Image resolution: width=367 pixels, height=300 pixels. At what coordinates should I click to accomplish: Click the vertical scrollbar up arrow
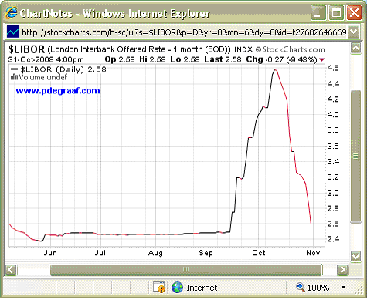point(355,49)
